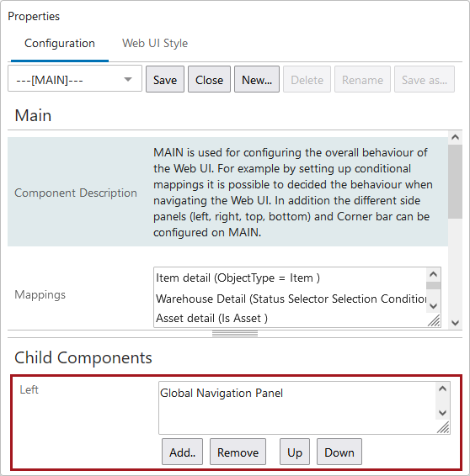Click the New... button
This screenshot has width=470, height=476.
click(x=257, y=79)
